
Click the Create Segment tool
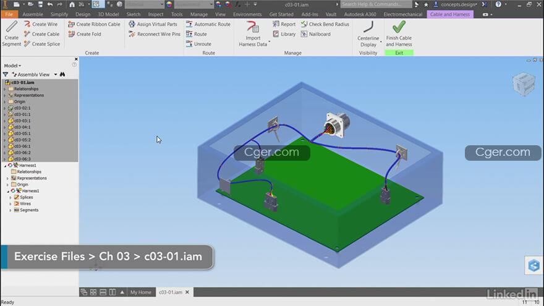pyautogui.click(x=12, y=33)
